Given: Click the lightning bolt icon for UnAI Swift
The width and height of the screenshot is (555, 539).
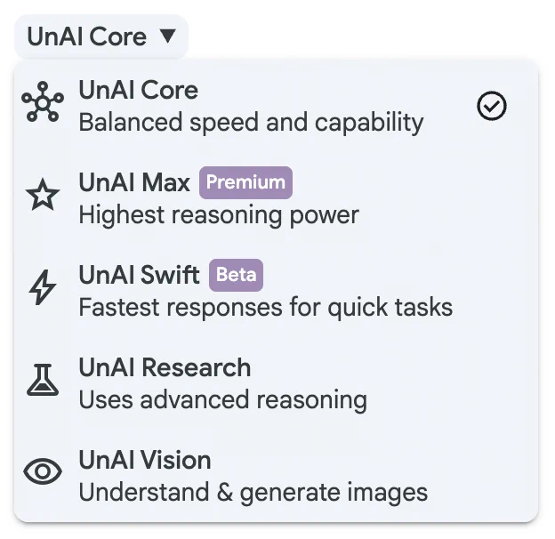Looking at the screenshot, I should [43, 287].
